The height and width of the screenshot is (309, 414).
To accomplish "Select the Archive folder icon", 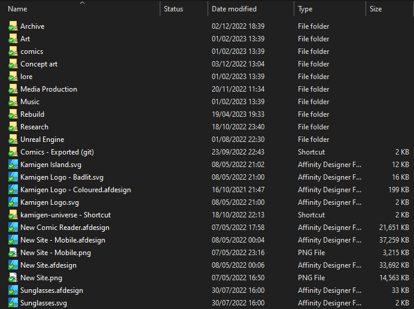I will [x=13, y=26].
